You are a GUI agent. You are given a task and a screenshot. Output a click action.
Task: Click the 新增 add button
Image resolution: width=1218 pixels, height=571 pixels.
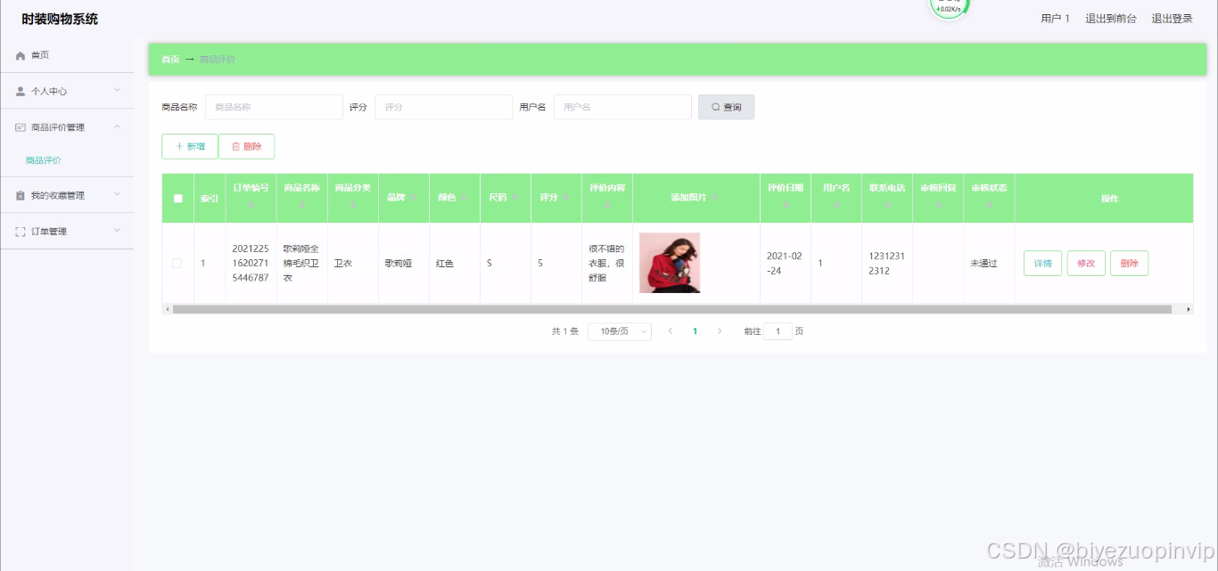pyautogui.click(x=189, y=146)
